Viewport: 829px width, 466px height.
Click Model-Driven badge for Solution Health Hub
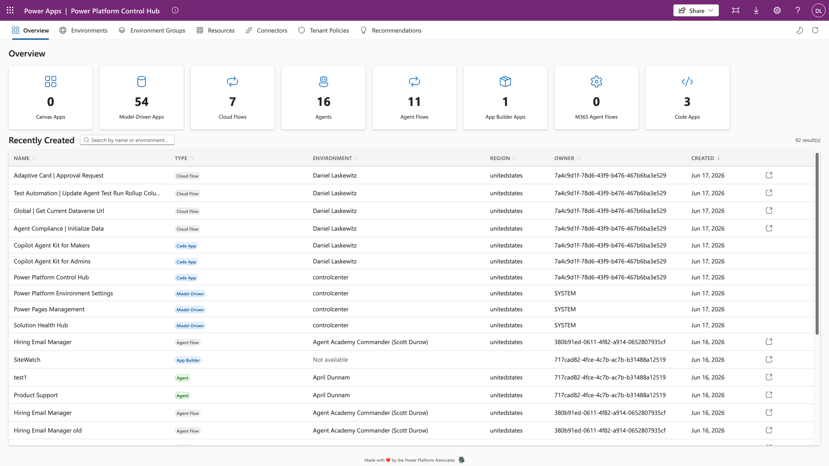[x=190, y=326]
